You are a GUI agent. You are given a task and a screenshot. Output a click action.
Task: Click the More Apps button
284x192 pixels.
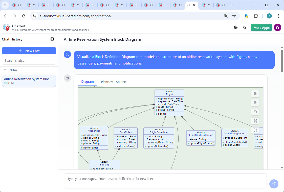(x=261, y=27)
